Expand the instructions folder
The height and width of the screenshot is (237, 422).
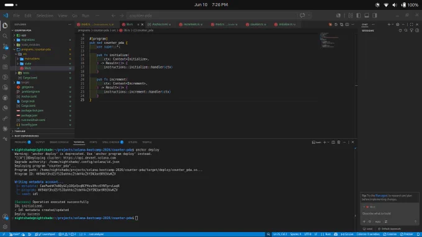(x=18, y=59)
